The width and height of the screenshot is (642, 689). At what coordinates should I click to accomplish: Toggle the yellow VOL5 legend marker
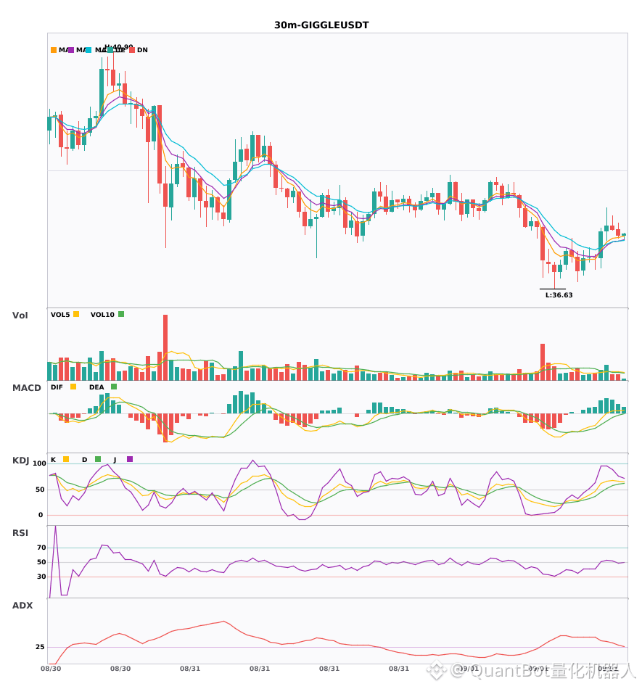click(x=76, y=314)
